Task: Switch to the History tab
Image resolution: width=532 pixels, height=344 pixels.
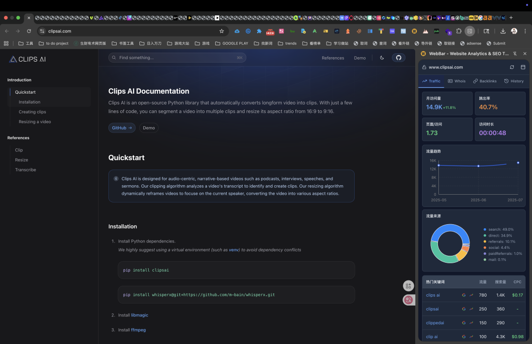Action: click(514, 81)
